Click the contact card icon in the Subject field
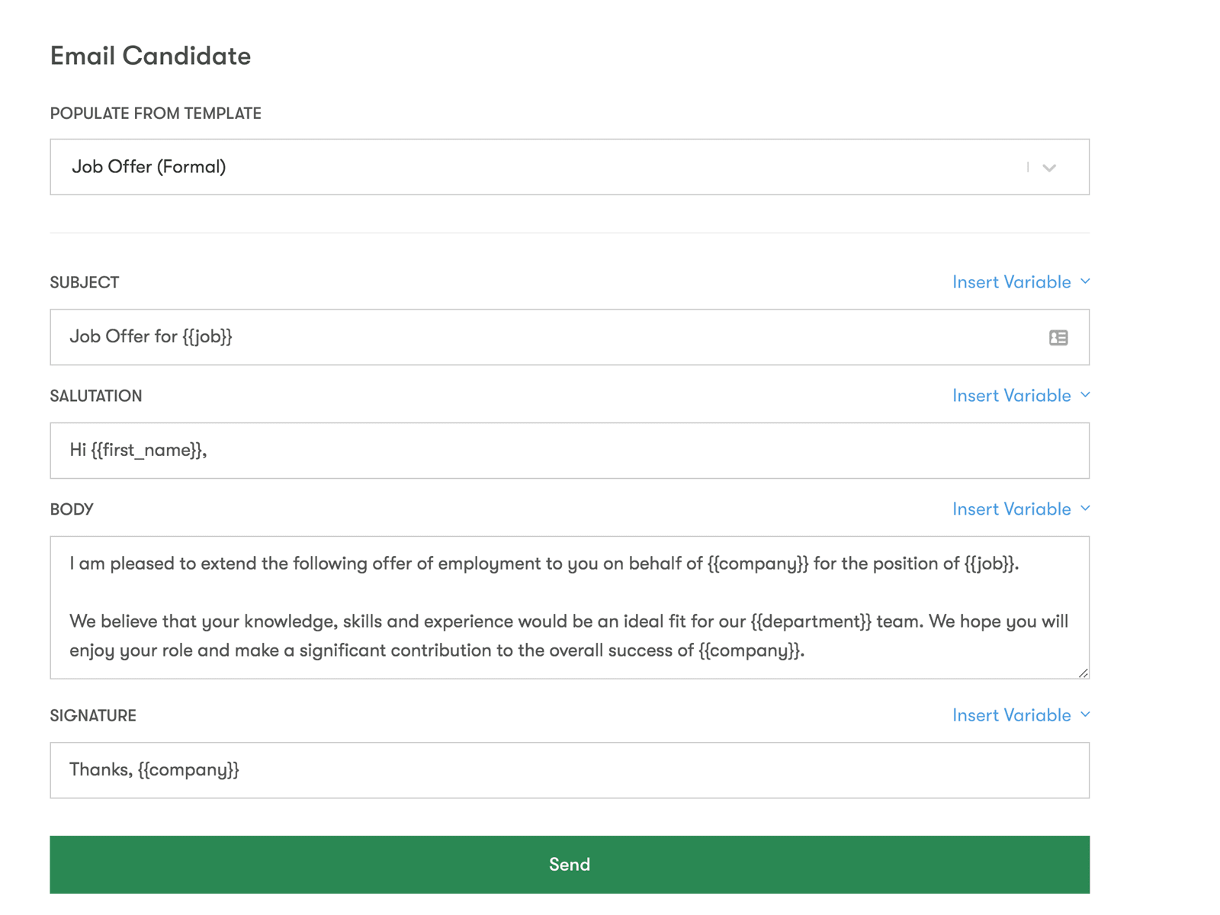The image size is (1220, 915). tap(1059, 337)
